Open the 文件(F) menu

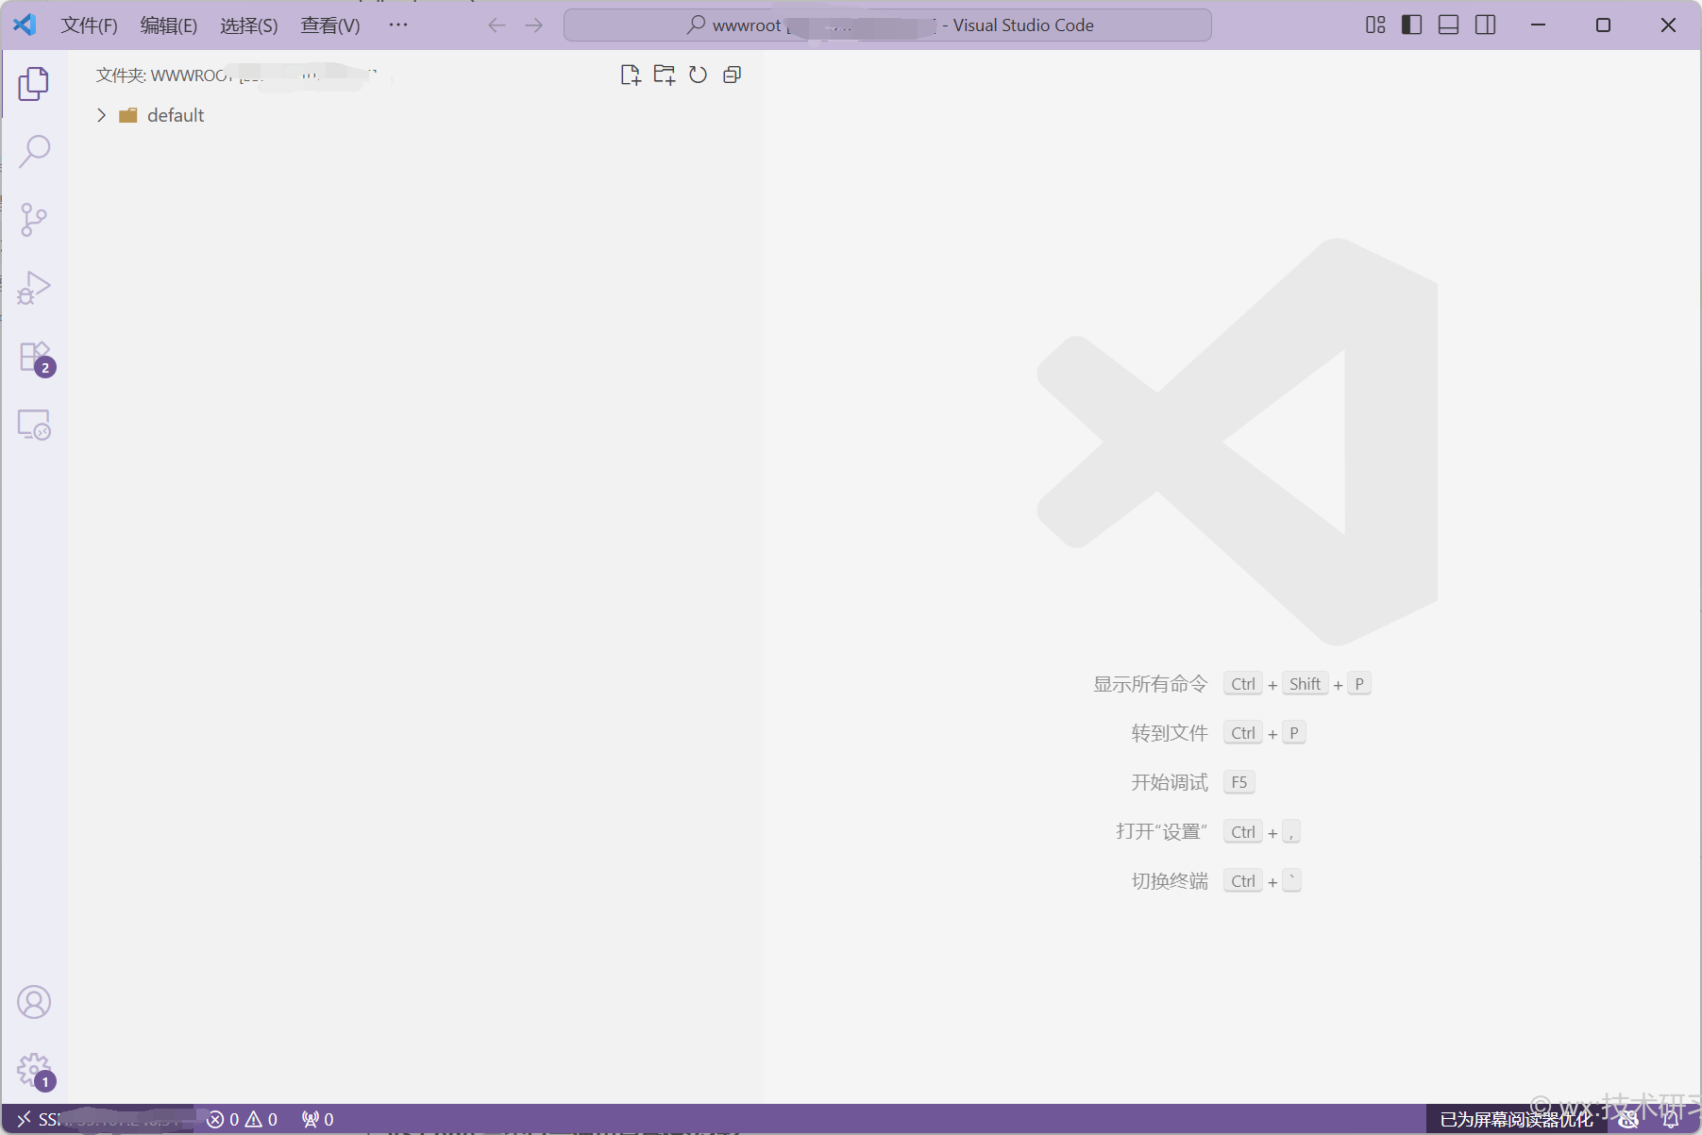pos(90,25)
